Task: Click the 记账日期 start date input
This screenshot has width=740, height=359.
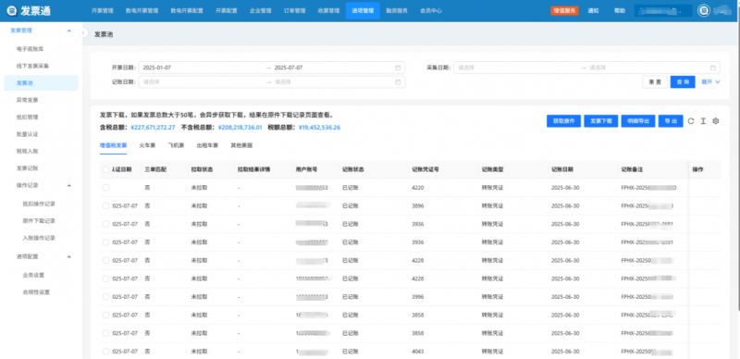Action: [203, 81]
